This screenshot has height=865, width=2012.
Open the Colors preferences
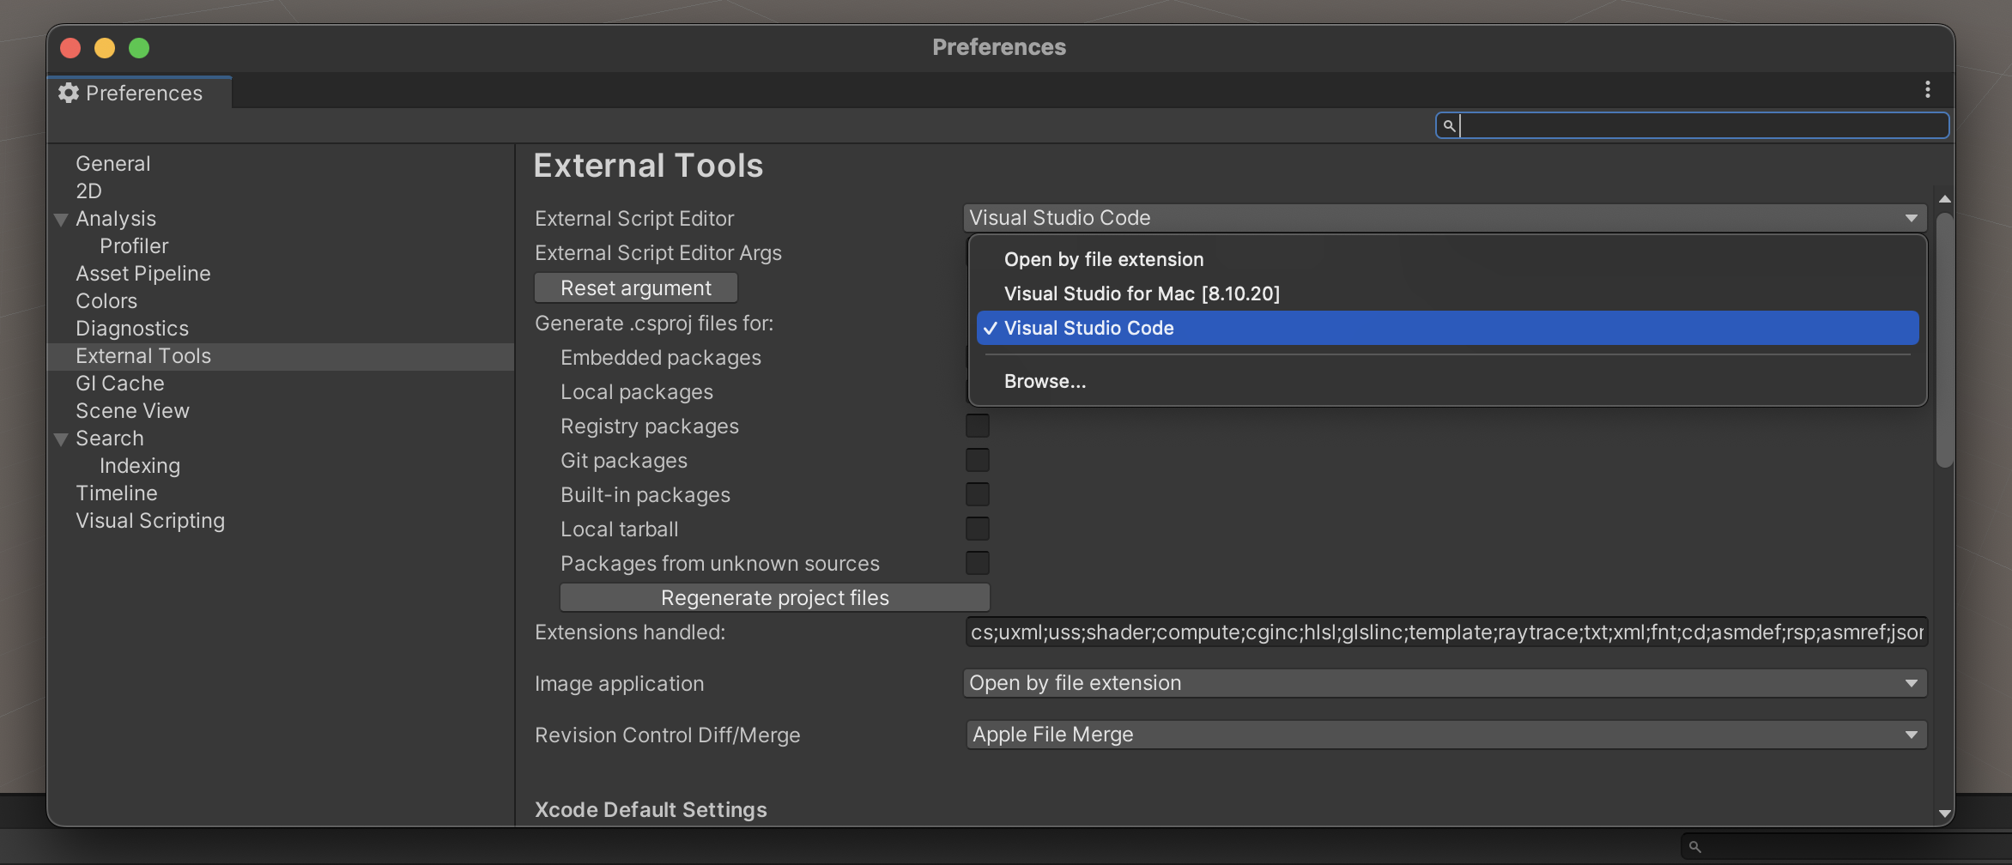pyautogui.click(x=106, y=300)
